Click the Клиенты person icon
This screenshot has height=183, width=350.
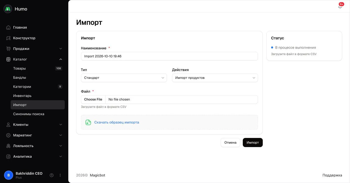(x=8, y=125)
